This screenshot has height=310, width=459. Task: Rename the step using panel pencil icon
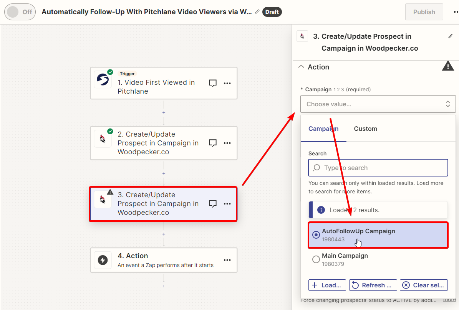(451, 36)
